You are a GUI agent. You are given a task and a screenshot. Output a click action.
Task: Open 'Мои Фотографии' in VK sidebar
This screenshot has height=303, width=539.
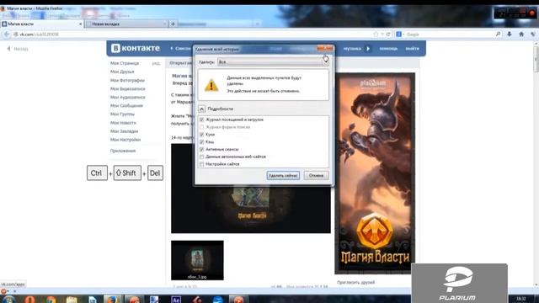[127, 81]
